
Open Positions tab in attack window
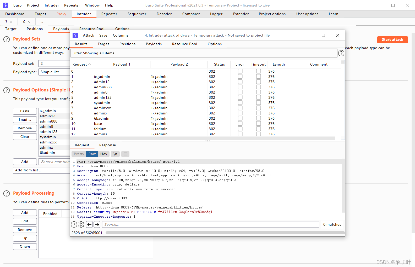pos(127,44)
